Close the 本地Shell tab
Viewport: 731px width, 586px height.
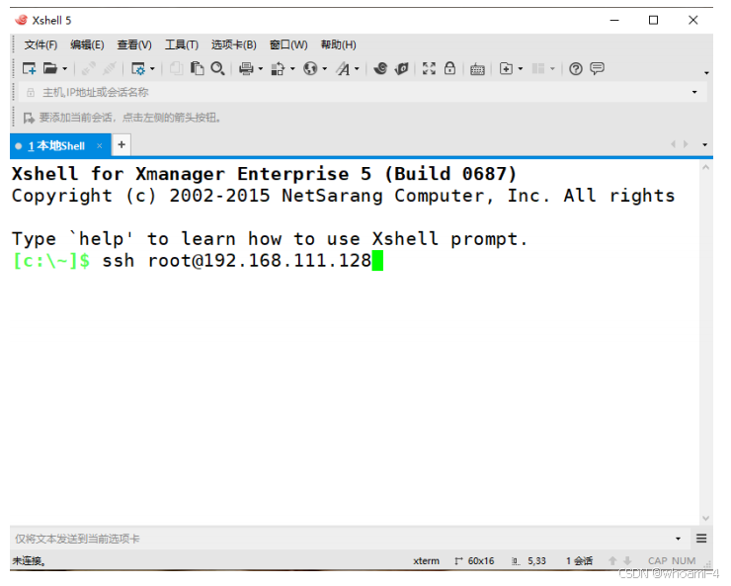tap(100, 146)
